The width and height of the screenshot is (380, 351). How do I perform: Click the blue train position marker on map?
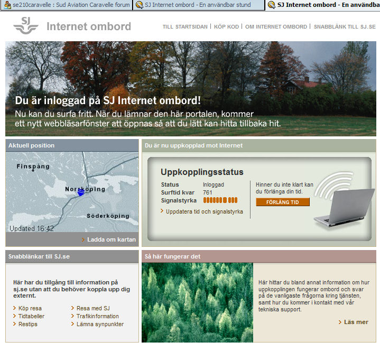click(x=81, y=192)
